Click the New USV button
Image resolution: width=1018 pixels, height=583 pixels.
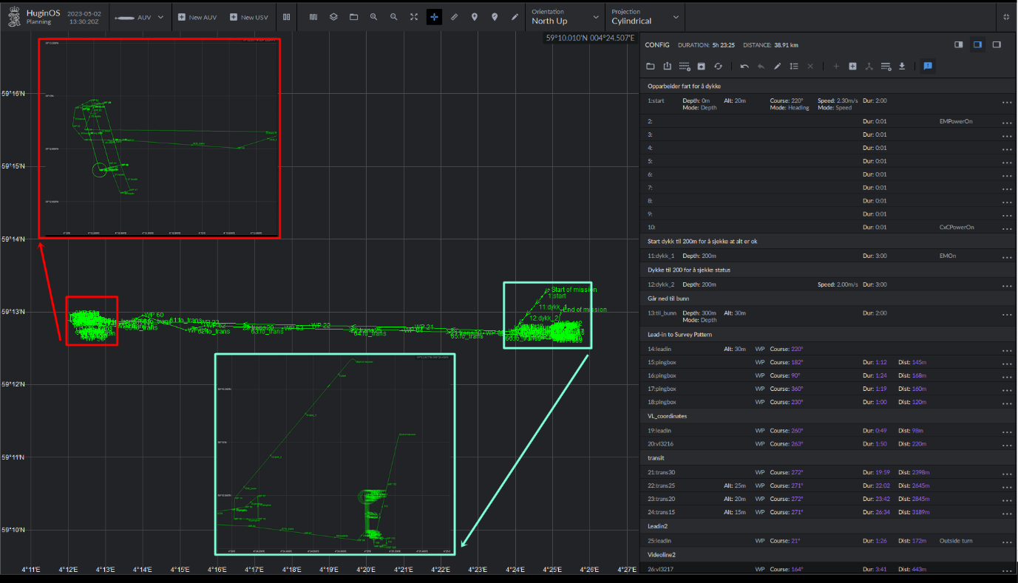coord(248,16)
